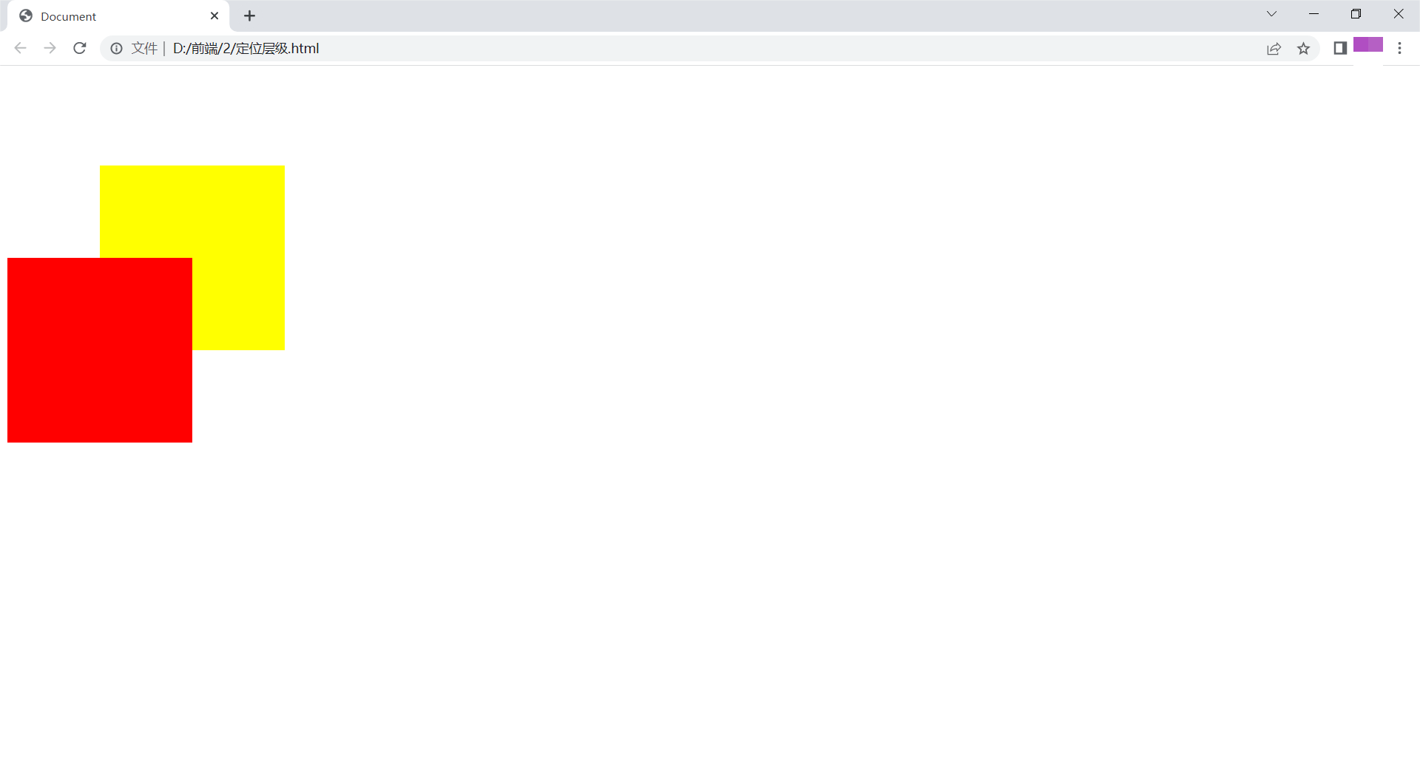Click the red square
This screenshot has width=1420, height=761.
pyautogui.click(x=100, y=350)
